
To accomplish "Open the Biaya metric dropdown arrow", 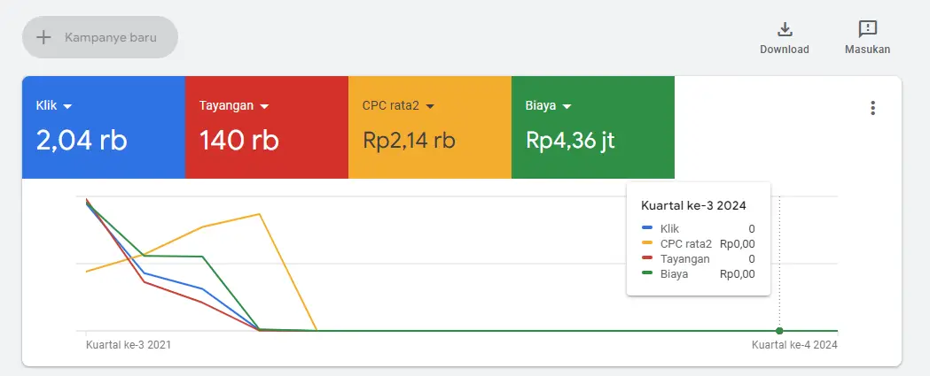I will click(567, 107).
